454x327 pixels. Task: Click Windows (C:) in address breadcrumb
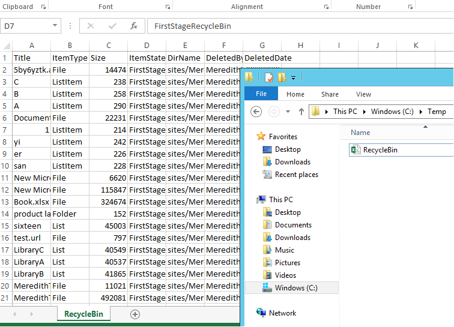click(x=392, y=112)
